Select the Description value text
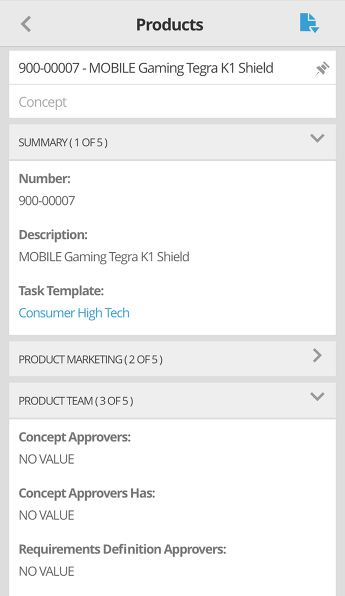345x596 pixels. [x=104, y=257]
